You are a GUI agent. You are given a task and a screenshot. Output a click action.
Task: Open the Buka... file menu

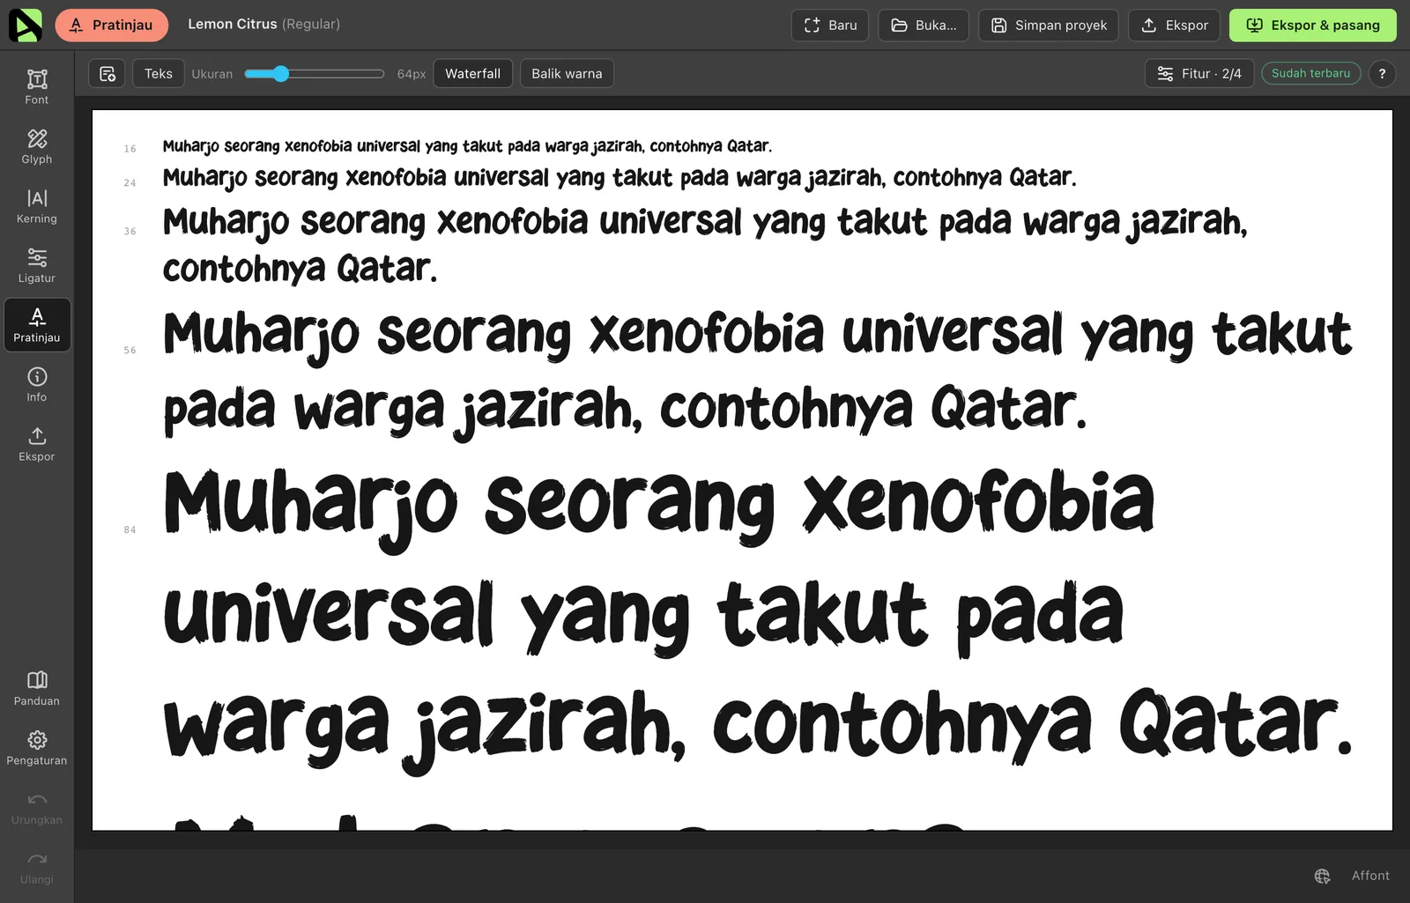[923, 26]
